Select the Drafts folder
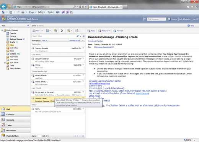 (x=12, y=42)
